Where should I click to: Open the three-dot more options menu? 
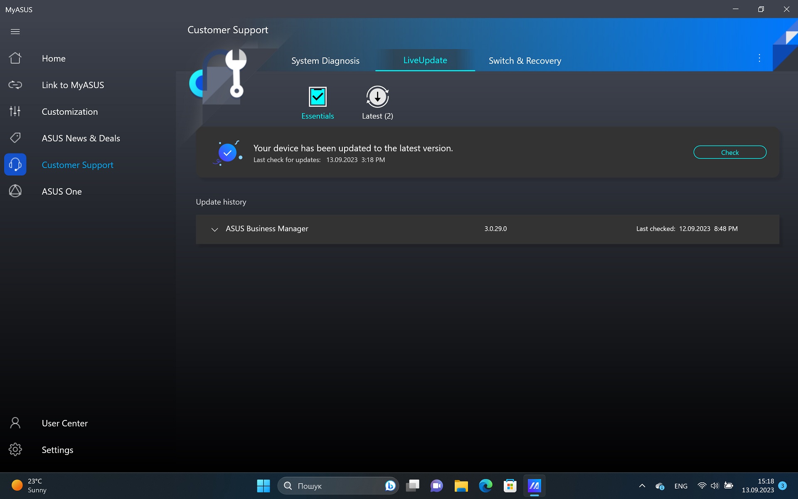759,58
